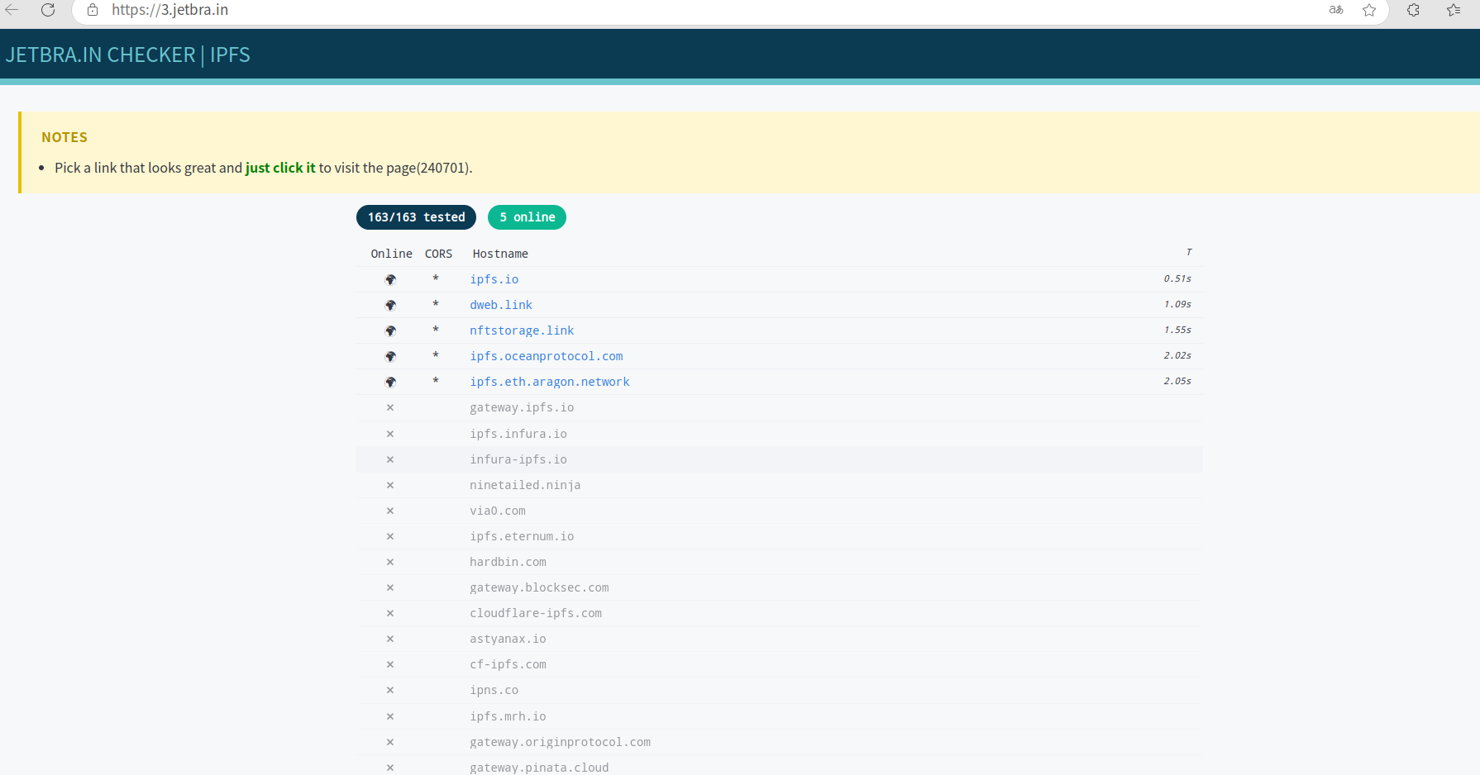This screenshot has height=775, width=1480.
Task: Open the translate/read aloud icon
Action: [x=1336, y=10]
